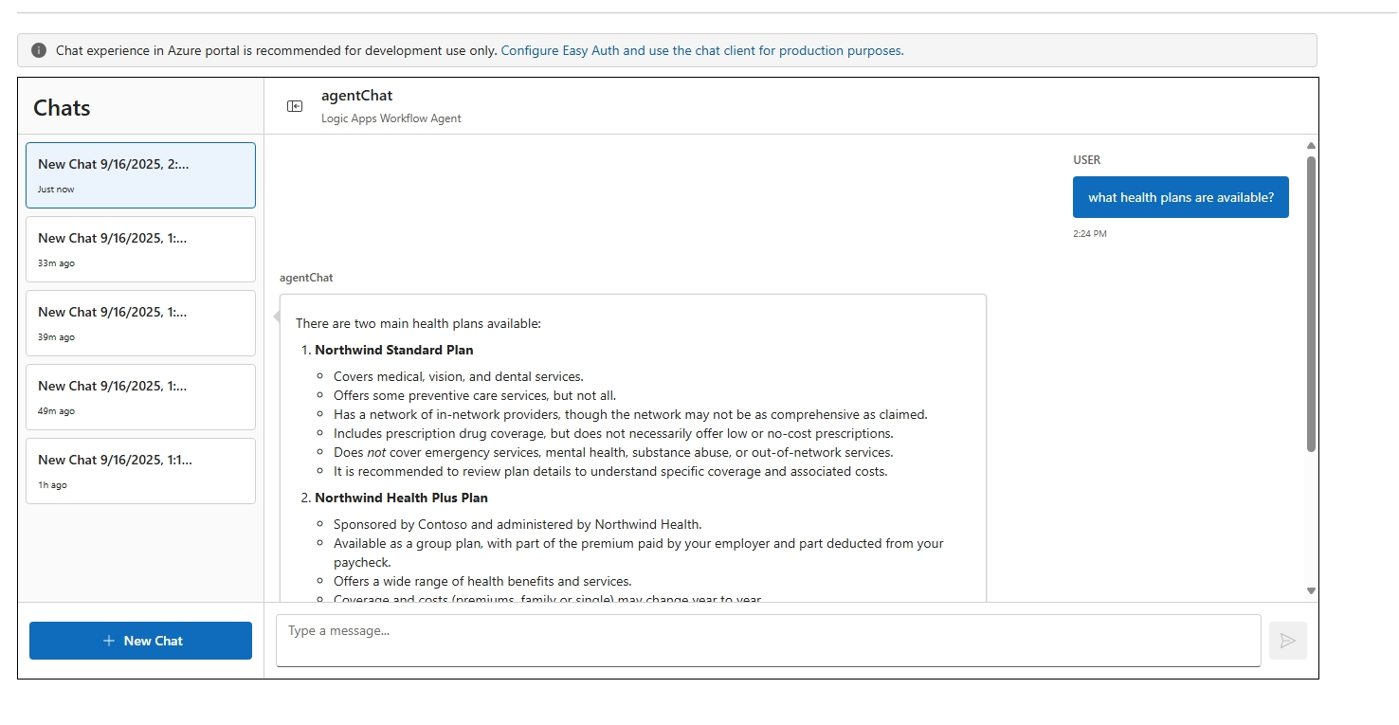This screenshot has width=1399, height=725.
Task: Select the user's health plans question bubble
Action: 1180,196
